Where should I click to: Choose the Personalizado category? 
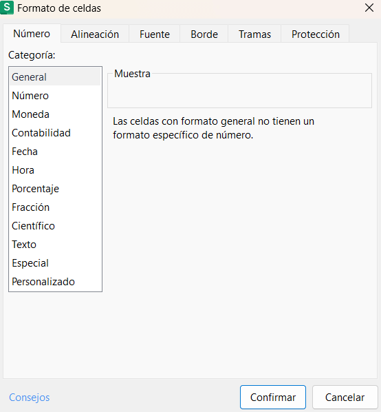[55, 282]
